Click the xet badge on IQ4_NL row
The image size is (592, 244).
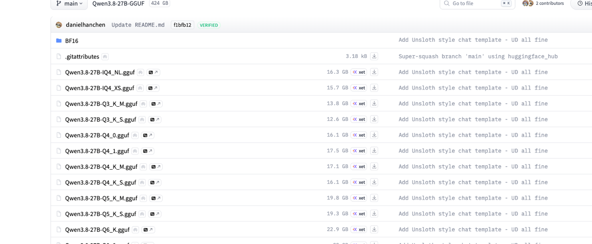pos(359,72)
